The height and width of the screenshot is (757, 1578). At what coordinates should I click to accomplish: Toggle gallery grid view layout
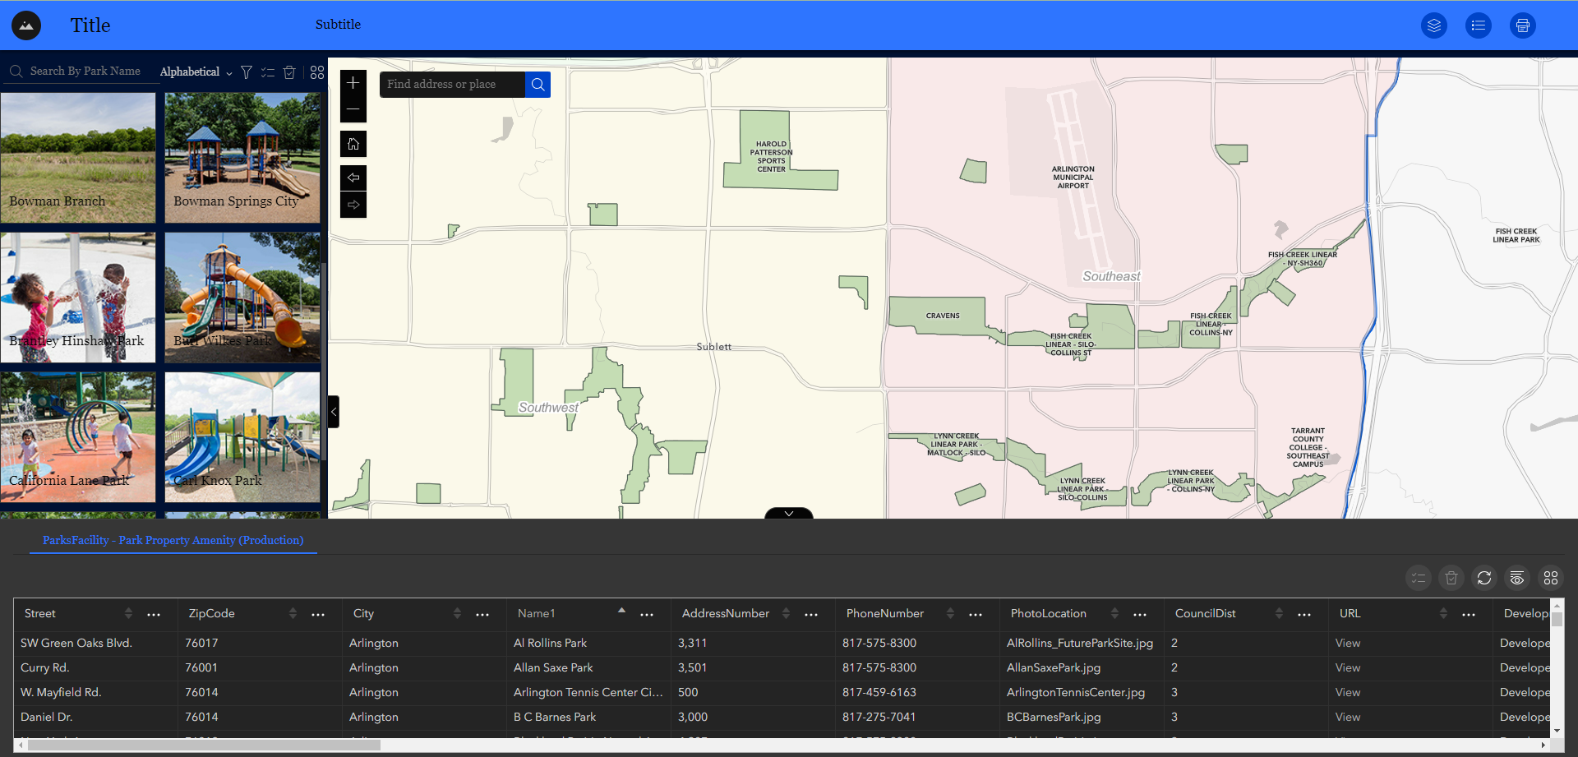point(317,72)
